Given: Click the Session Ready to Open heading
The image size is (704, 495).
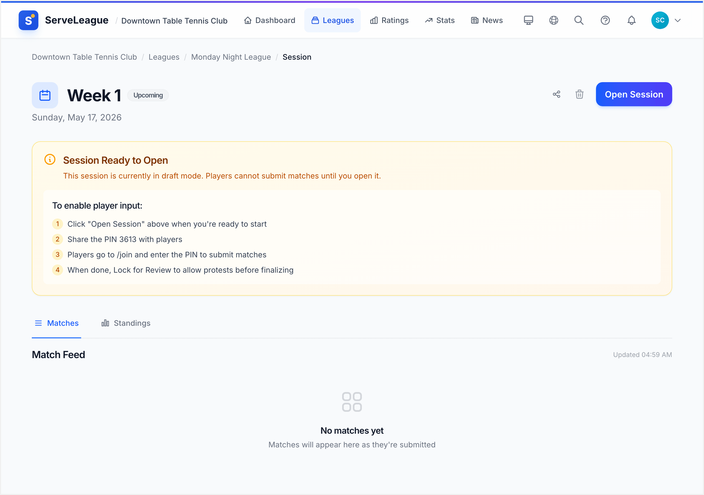Looking at the screenshot, I should 116,160.
